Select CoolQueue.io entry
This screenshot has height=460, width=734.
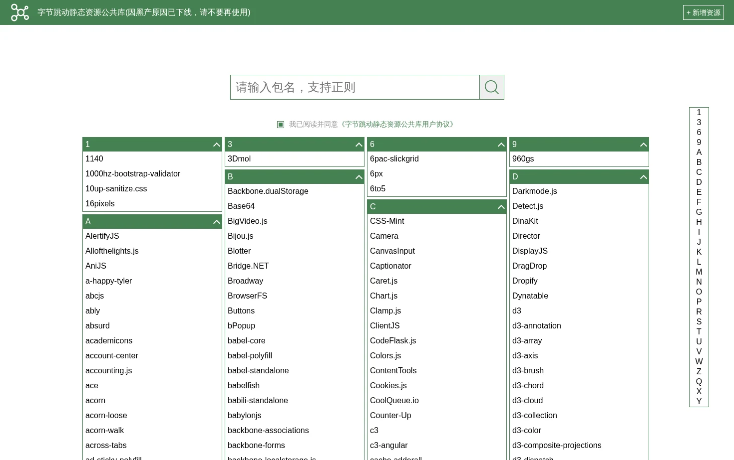coord(394,401)
